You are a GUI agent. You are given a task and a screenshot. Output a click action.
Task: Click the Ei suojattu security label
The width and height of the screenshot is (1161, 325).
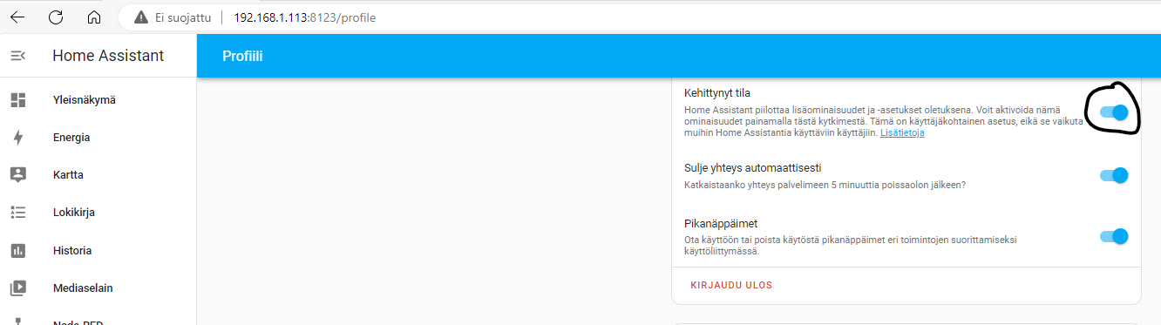coord(182,17)
